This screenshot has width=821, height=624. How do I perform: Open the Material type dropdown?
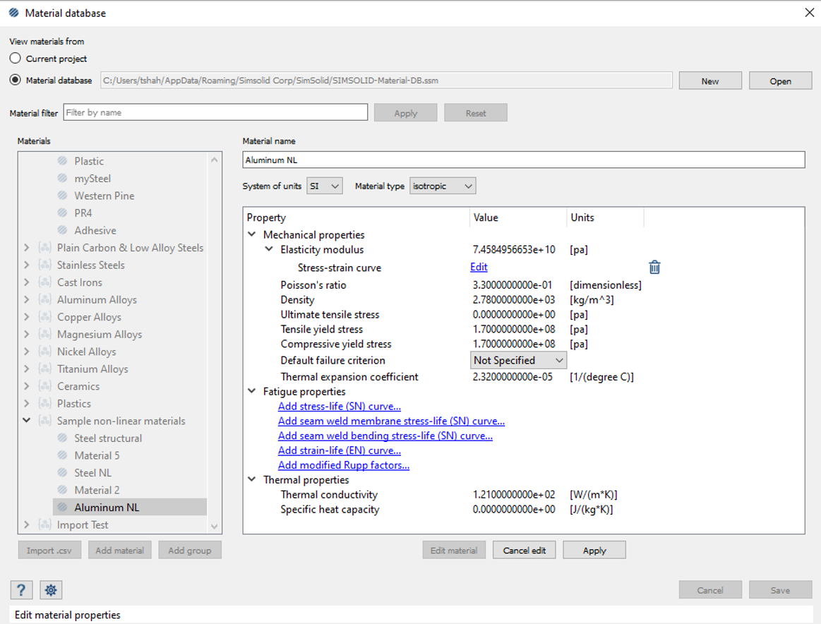(443, 186)
